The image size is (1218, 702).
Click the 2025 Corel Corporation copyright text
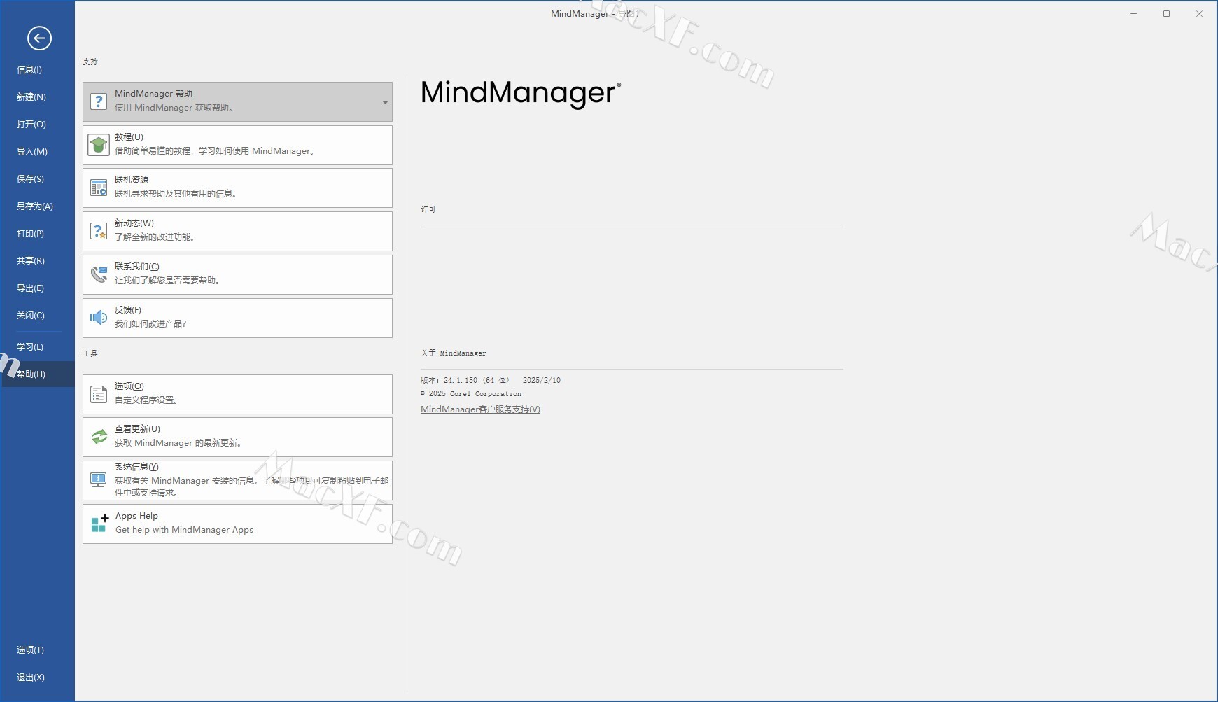(471, 393)
